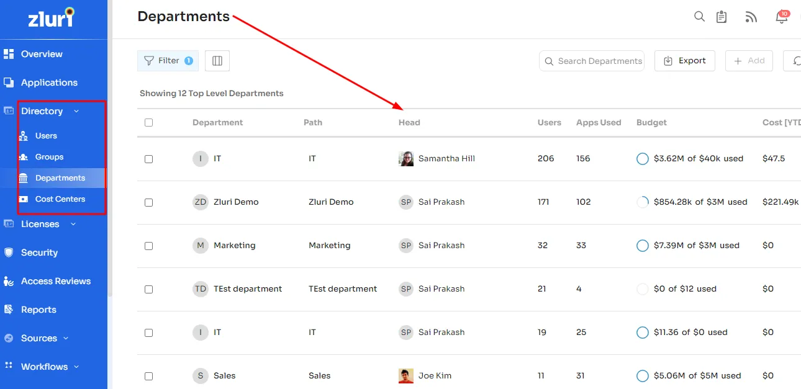Open Cost Centers under Directory
The width and height of the screenshot is (801, 389).
tap(60, 199)
